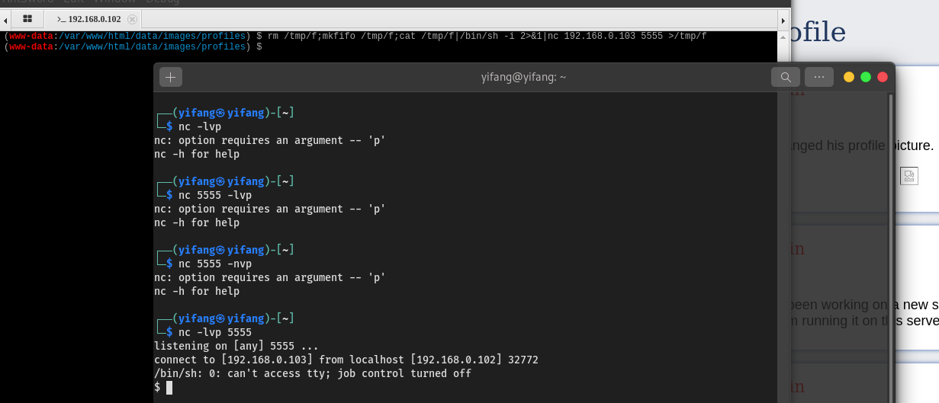Minimize terminal with the yellow button
The width and height of the screenshot is (939, 403).
point(849,77)
